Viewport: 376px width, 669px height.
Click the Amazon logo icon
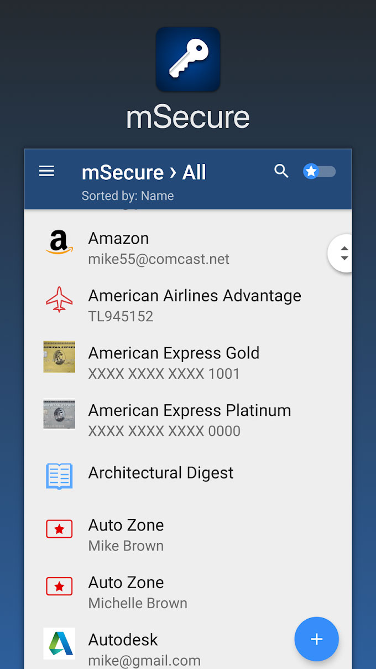(59, 243)
